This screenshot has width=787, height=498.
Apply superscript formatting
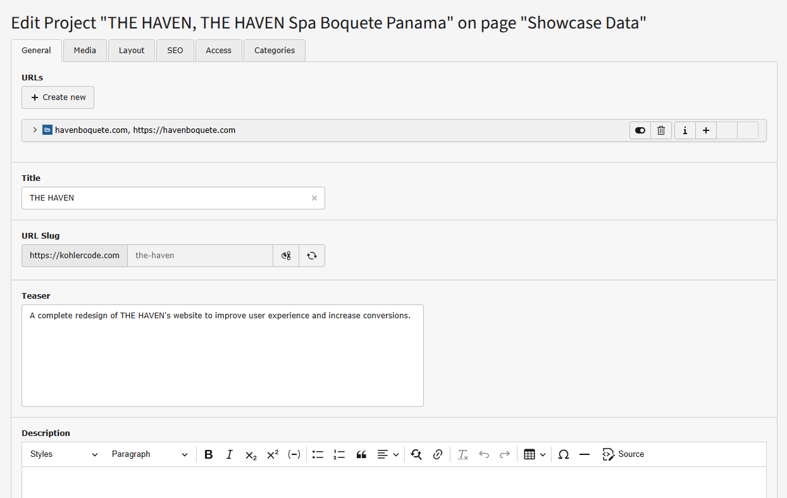(273, 454)
